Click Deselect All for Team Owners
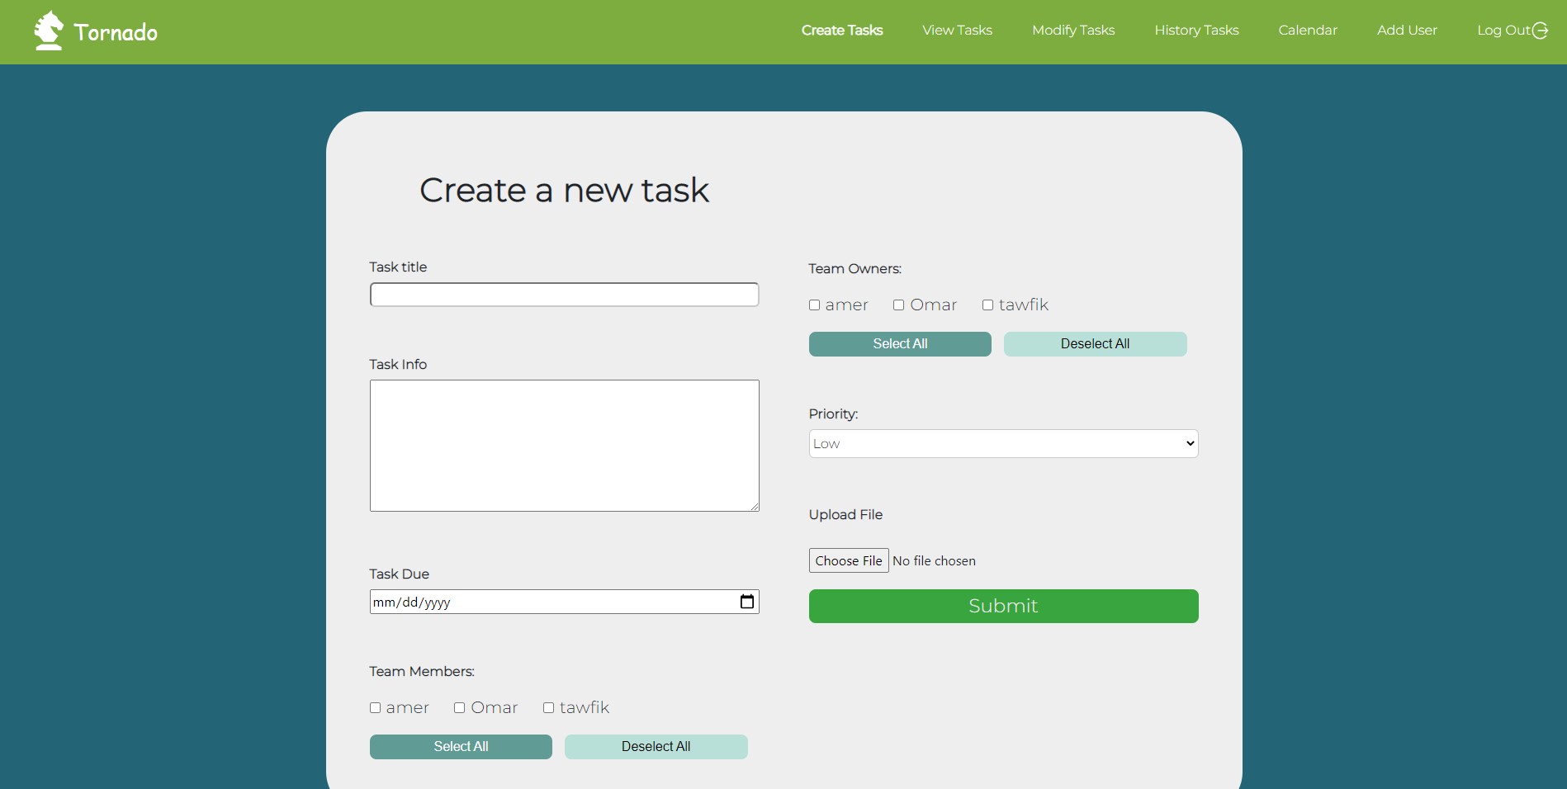1567x789 pixels. 1095,344
